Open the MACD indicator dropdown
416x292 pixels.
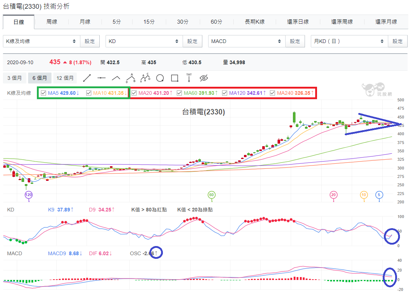coord(247,41)
